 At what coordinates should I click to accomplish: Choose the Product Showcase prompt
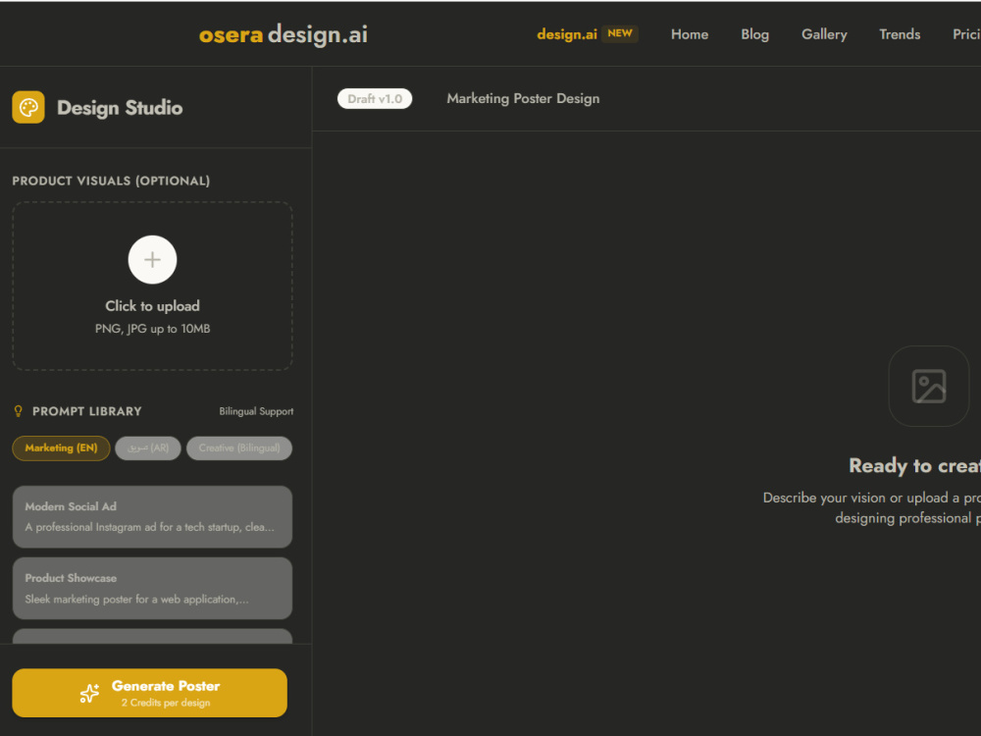pyautogui.click(x=152, y=588)
